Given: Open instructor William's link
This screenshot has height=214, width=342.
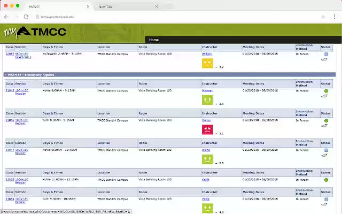Looking at the screenshot, I should [x=207, y=53].
